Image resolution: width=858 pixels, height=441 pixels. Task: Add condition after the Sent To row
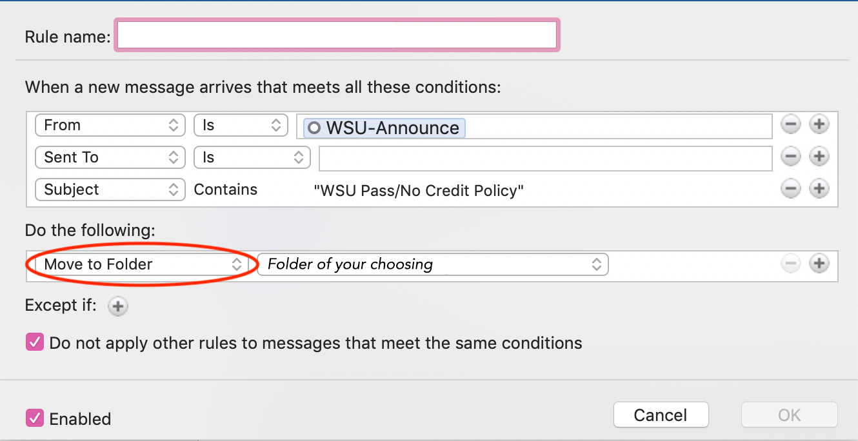click(x=819, y=157)
